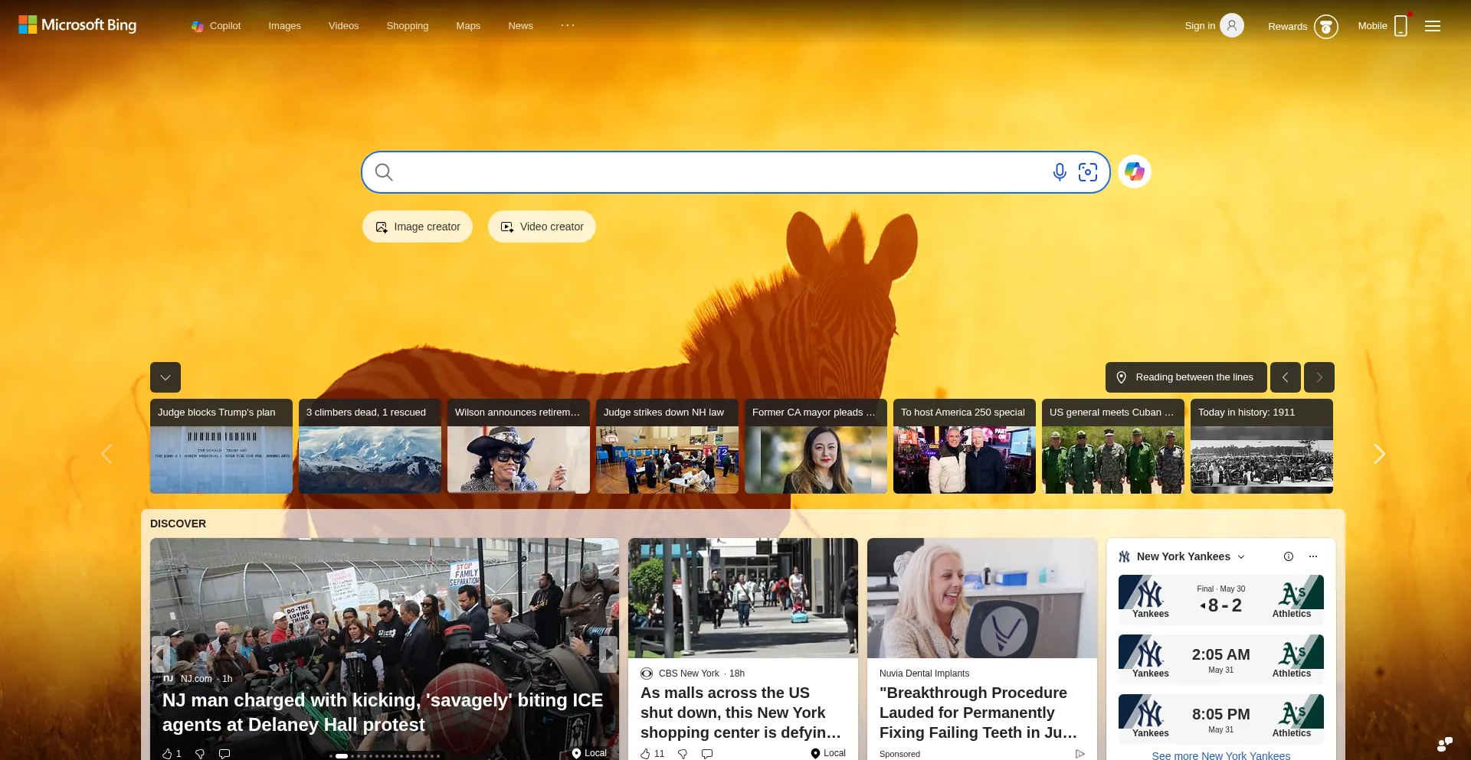Expand the New York Yankees team dropdown
This screenshot has width=1471, height=760.
point(1241,557)
